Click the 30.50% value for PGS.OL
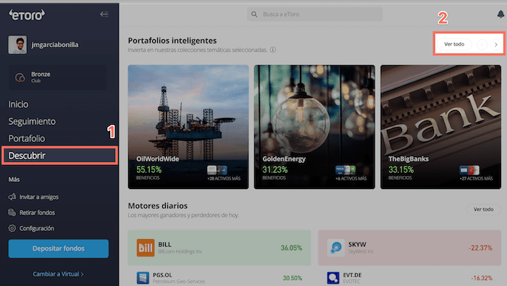507x286 pixels. pyautogui.click(x=293, y=278)
